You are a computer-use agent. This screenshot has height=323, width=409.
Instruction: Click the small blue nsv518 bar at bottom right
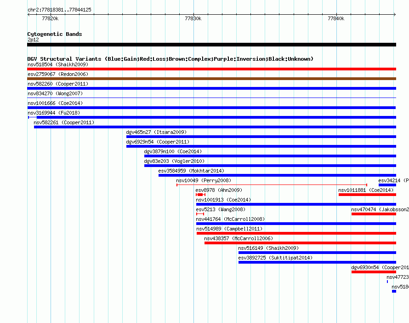pos(394,291)
